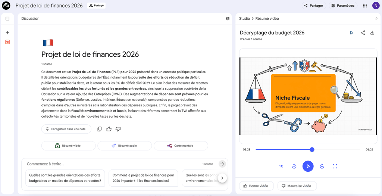Toggle fullscreen for the video
This screenshot has height=196, width=382.
[x=335, y=167]
